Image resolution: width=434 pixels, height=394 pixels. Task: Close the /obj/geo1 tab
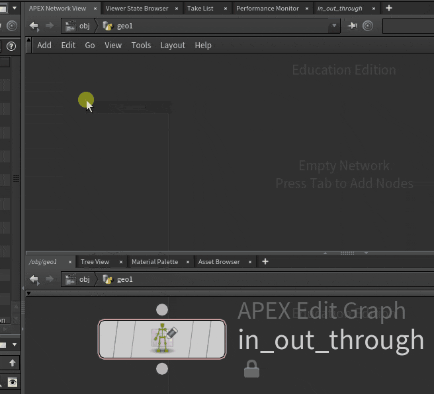pos(70,262)
